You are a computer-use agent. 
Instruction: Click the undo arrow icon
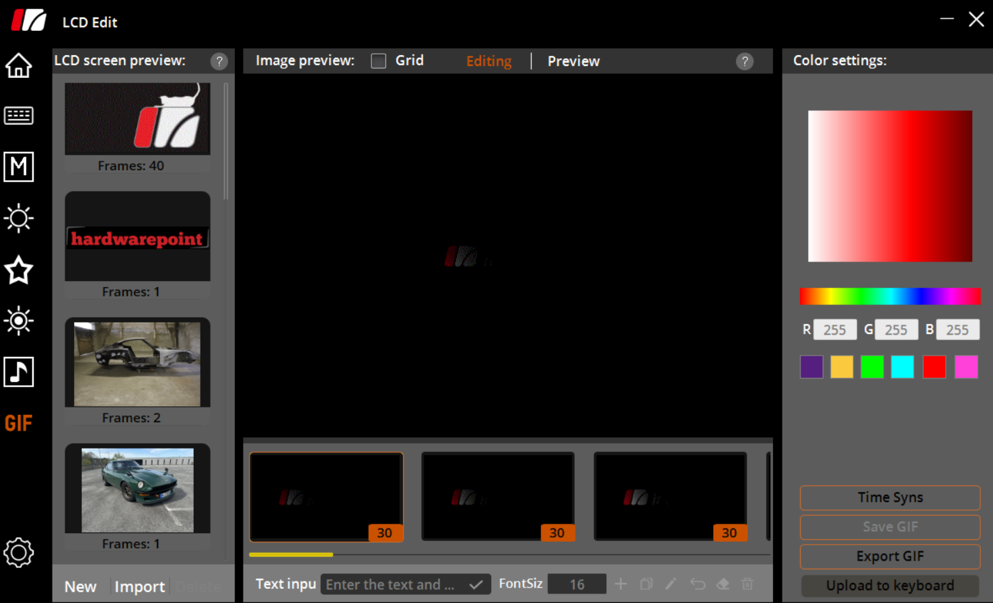[698, 584]
